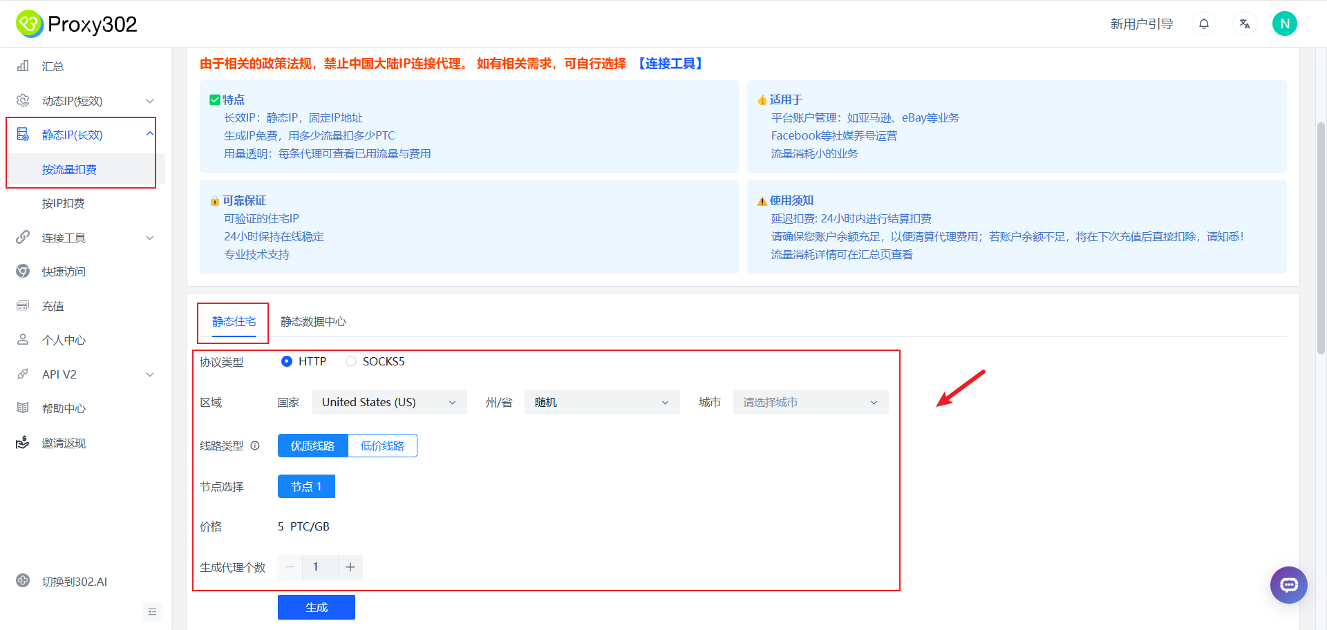Image resolution: width=1327 pixels, height=630 pixels.
Task: Open the 【连接工具】 link
Action: 670,63
